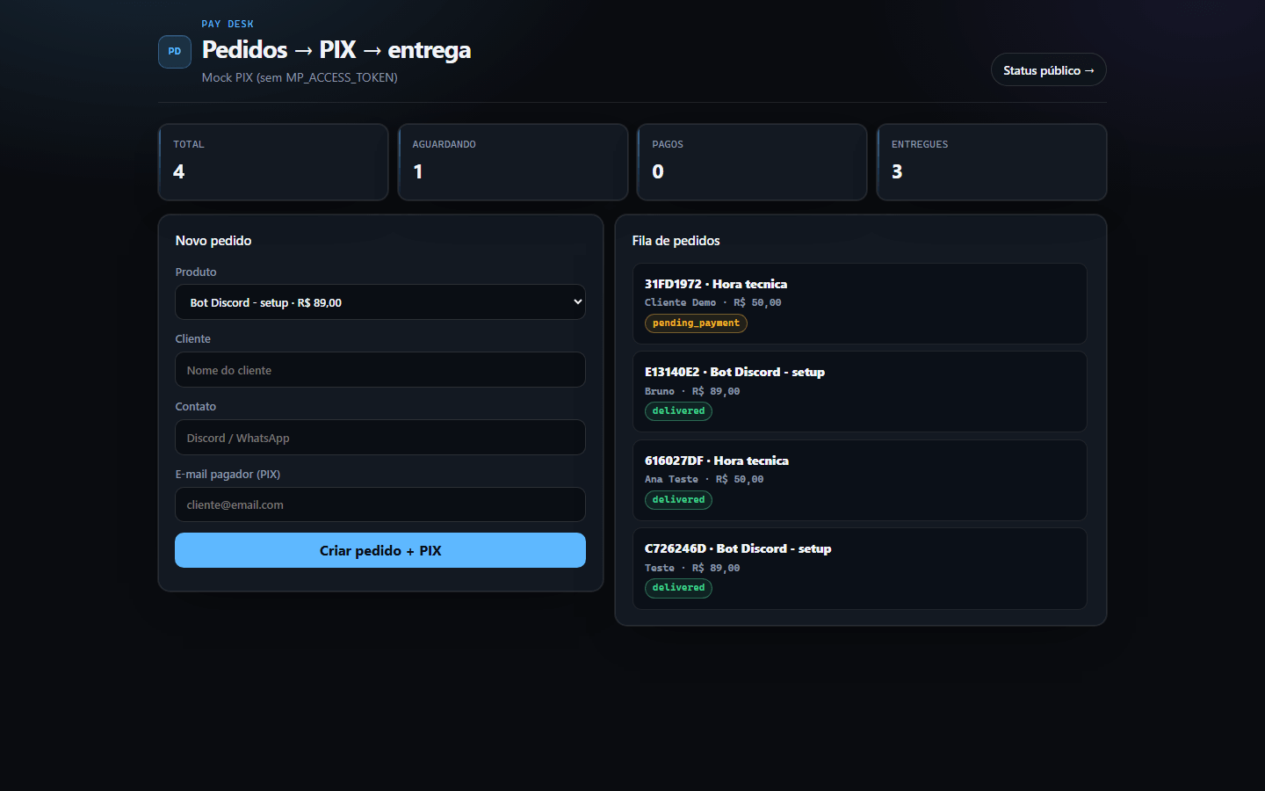Open the Produto dropdown
Screen dimensions: 1265x791
pos(380,302)
